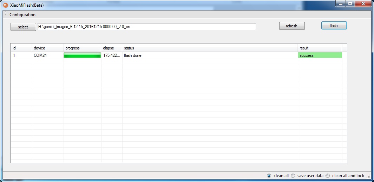Screen dimensions: 374x182
Task: Click the window resize grip in status bar
Action: [x=369, y=176]
